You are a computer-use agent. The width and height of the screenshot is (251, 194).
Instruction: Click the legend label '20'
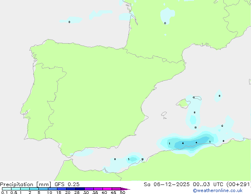coord(68,192)
